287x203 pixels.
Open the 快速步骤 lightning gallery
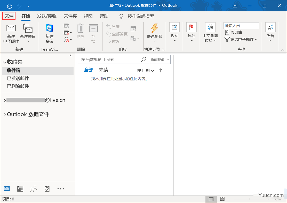coord(155,33)
